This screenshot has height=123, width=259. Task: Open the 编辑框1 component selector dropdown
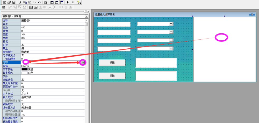86,16
